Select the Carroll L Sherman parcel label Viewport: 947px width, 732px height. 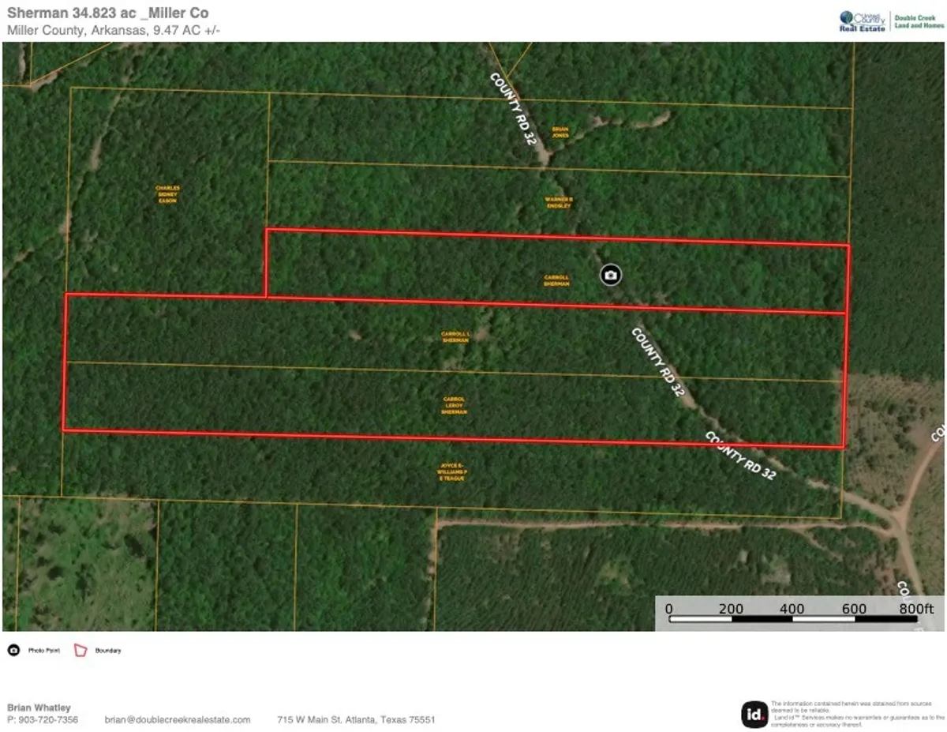tap(455, 337)
